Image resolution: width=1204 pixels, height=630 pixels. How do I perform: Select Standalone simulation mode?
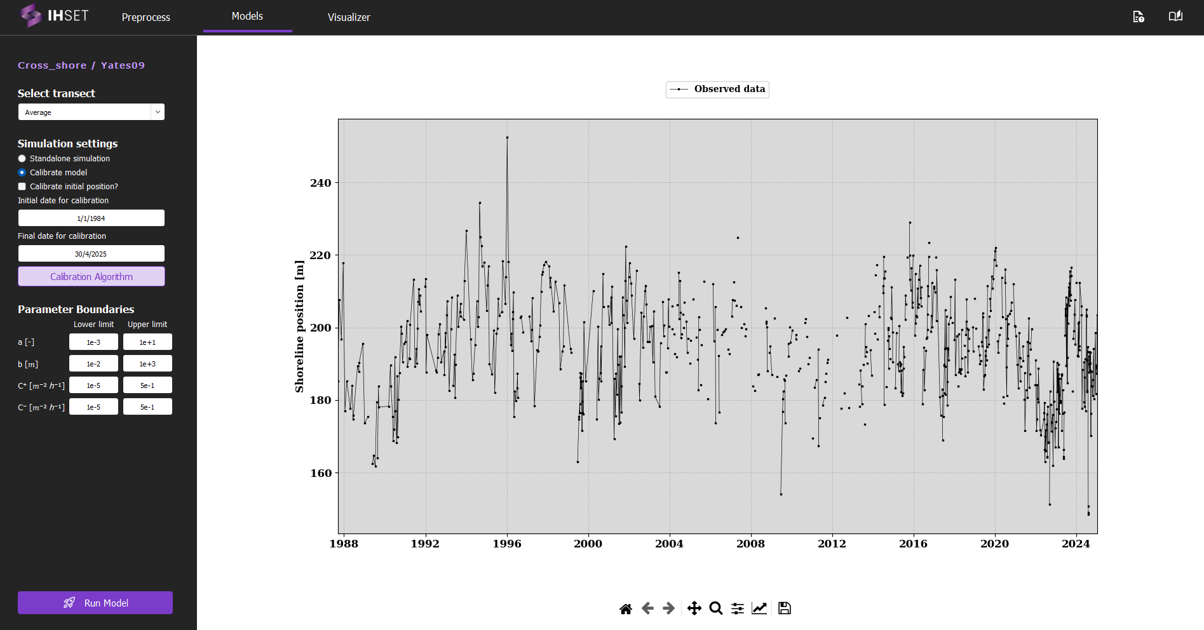tap(22, 158)
